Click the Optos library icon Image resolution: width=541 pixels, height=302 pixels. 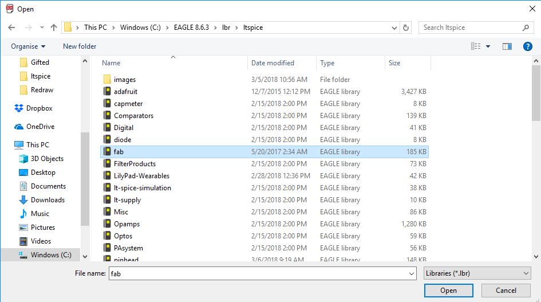(x=107, y=236)
